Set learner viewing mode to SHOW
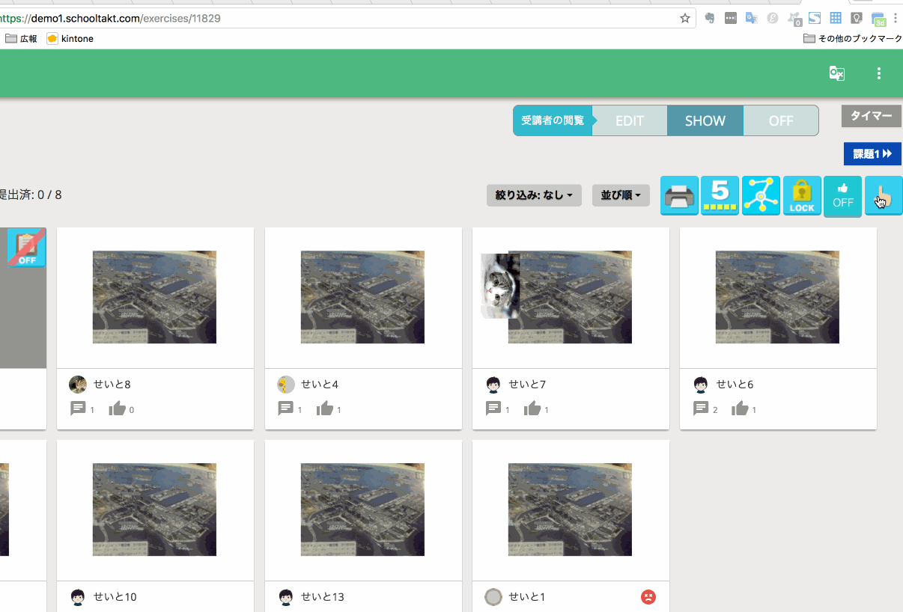903x612 pixels. pos(705,120)
